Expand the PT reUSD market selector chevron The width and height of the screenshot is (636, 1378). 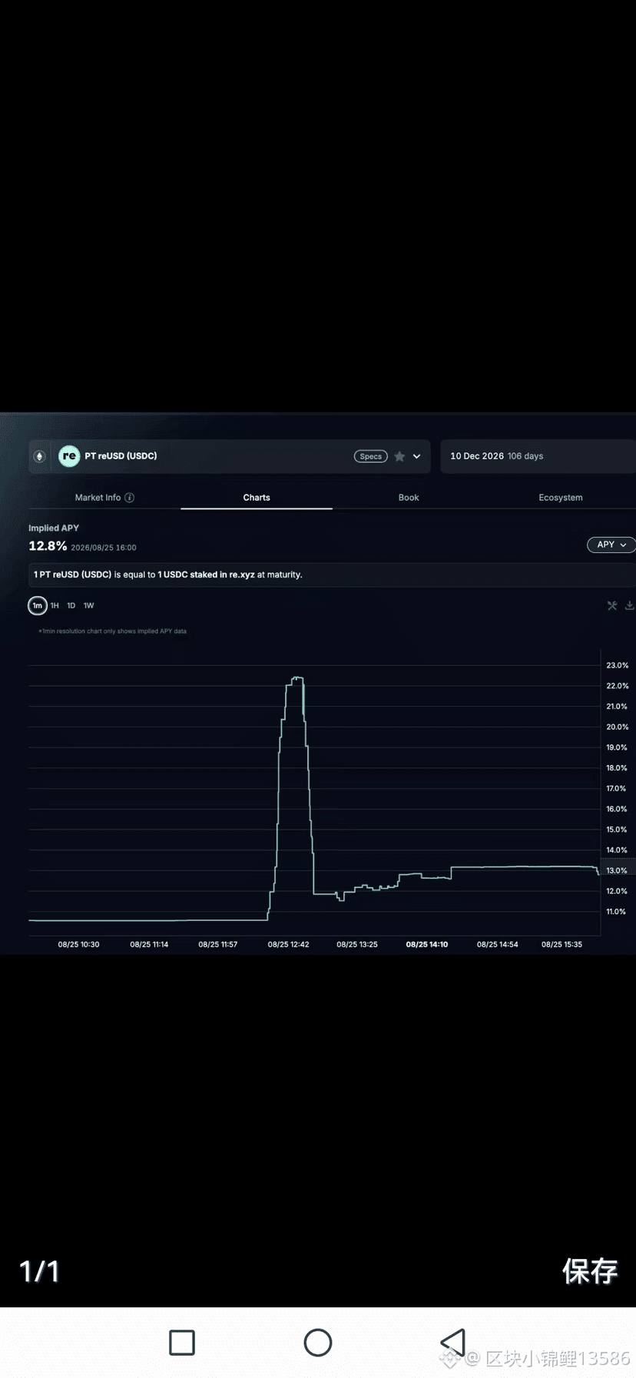click(416, 456)
